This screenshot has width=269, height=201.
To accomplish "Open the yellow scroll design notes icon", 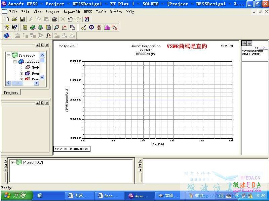I will tap(25, 27).
